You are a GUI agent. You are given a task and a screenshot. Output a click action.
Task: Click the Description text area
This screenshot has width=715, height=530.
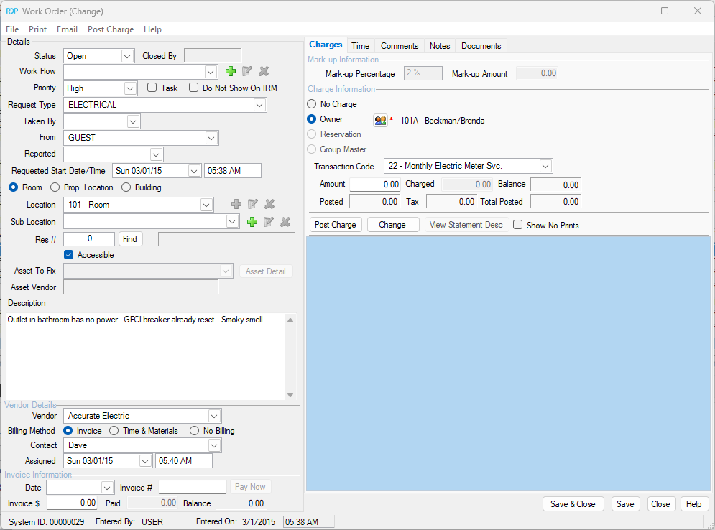[145, 356]
